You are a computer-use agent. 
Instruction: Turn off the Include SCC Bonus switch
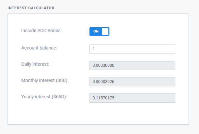pos(99,31)
